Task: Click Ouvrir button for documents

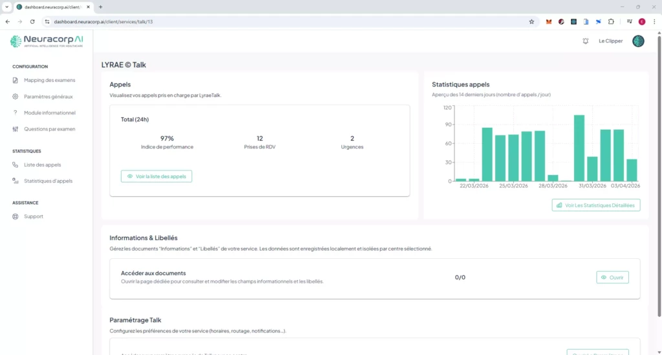Action: [612, 278]
